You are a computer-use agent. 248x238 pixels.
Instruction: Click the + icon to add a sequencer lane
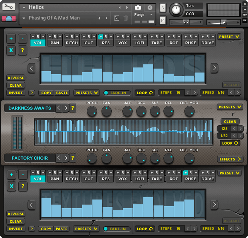coord(11,39)
